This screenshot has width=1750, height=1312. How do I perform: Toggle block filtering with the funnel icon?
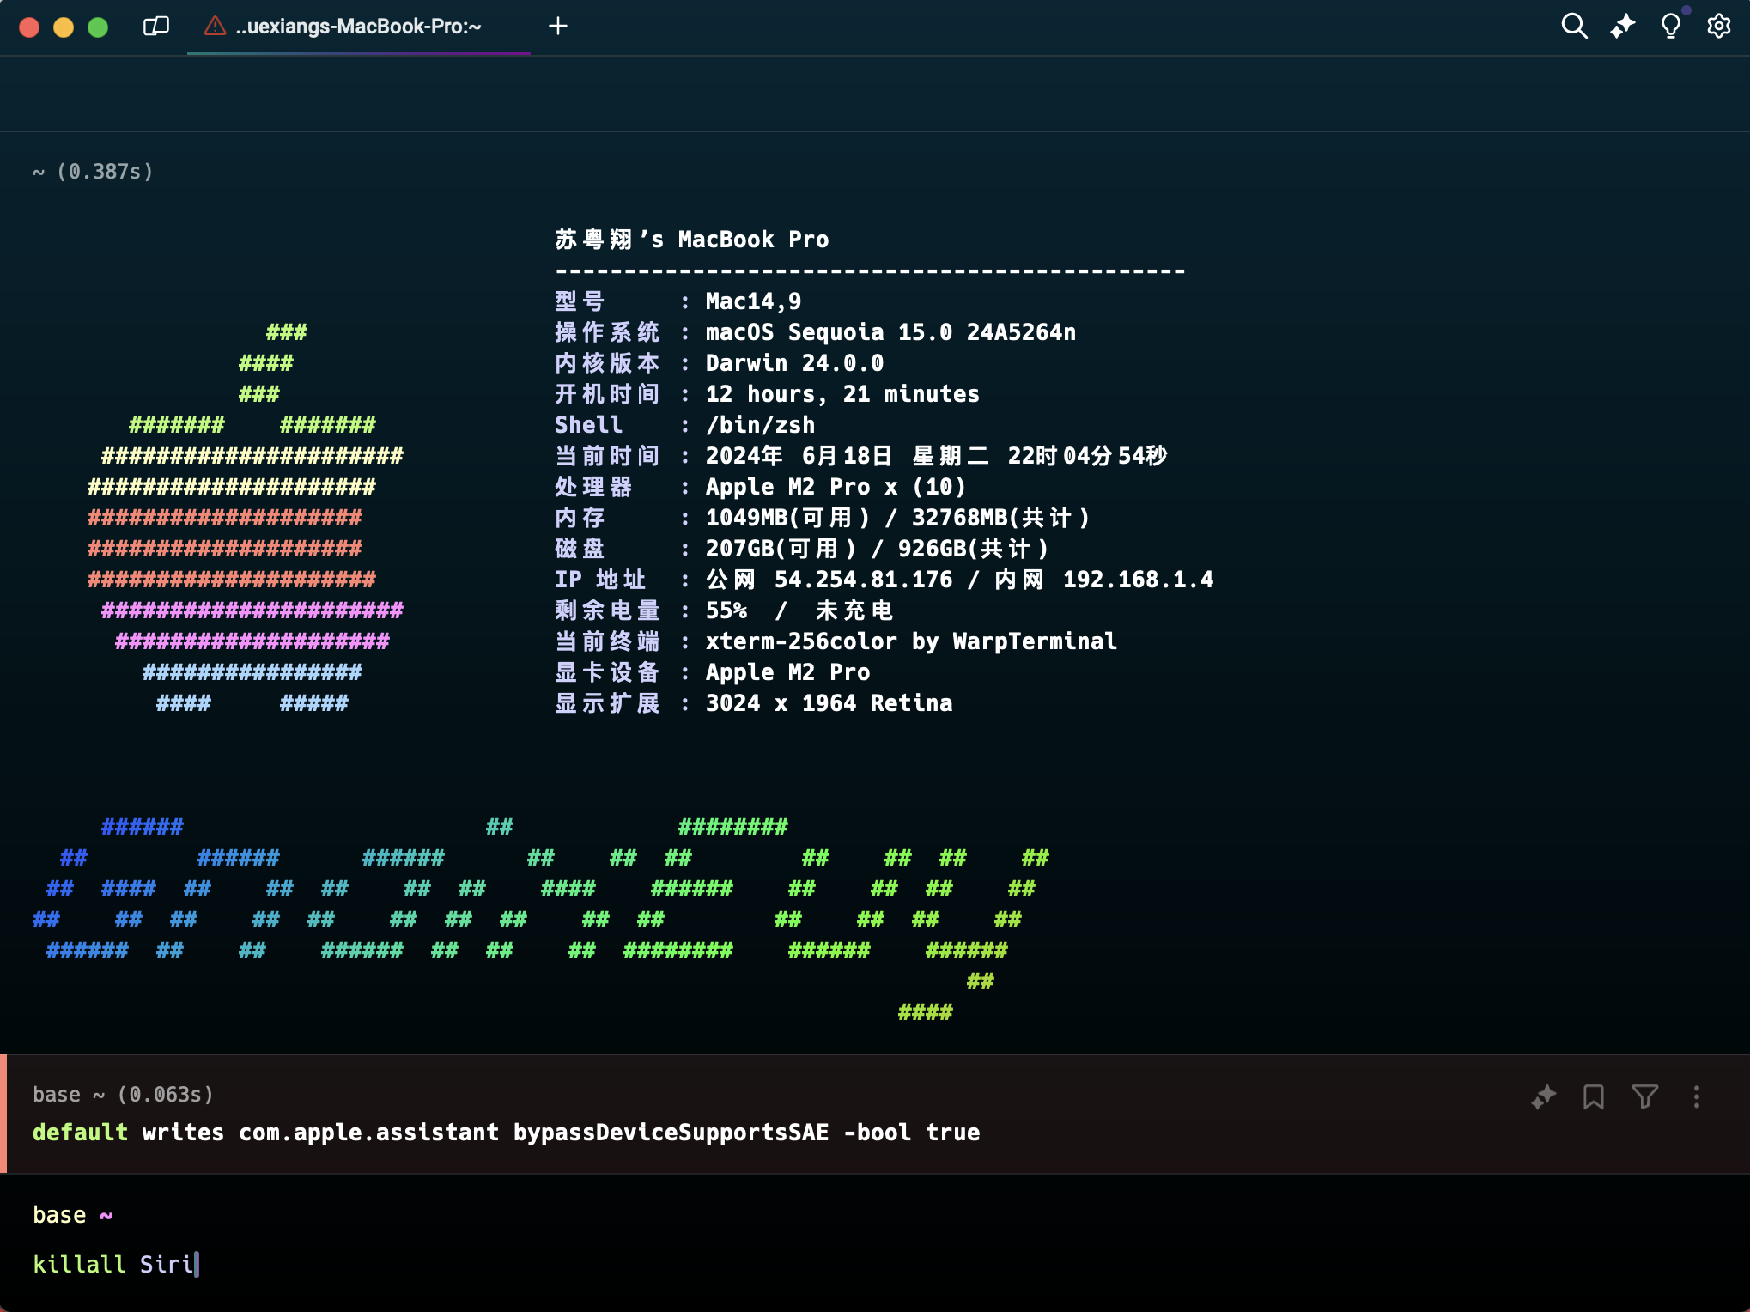click(x=1644, y=1096)
